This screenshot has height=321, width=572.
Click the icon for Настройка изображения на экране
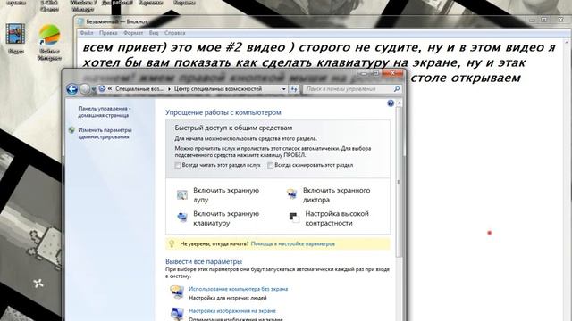(x=177, y=314)
